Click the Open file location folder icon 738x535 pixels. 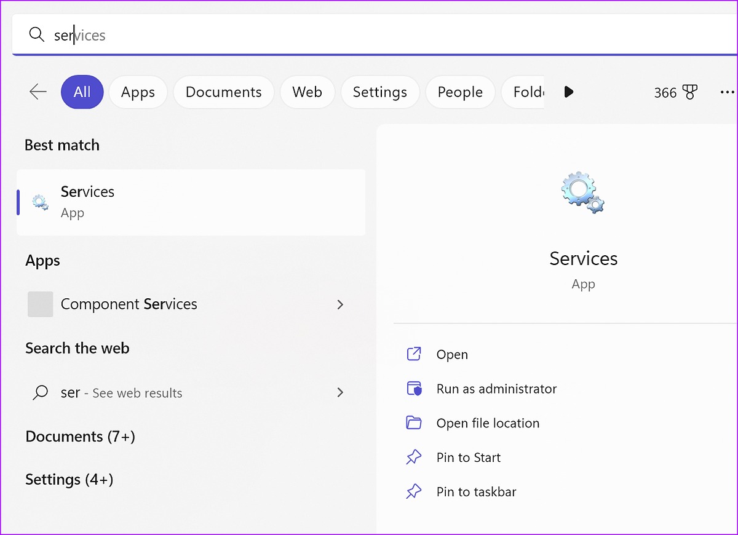click(414, 423)
